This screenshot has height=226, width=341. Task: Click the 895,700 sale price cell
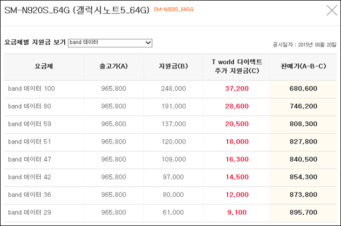click(x=303, y=213)
